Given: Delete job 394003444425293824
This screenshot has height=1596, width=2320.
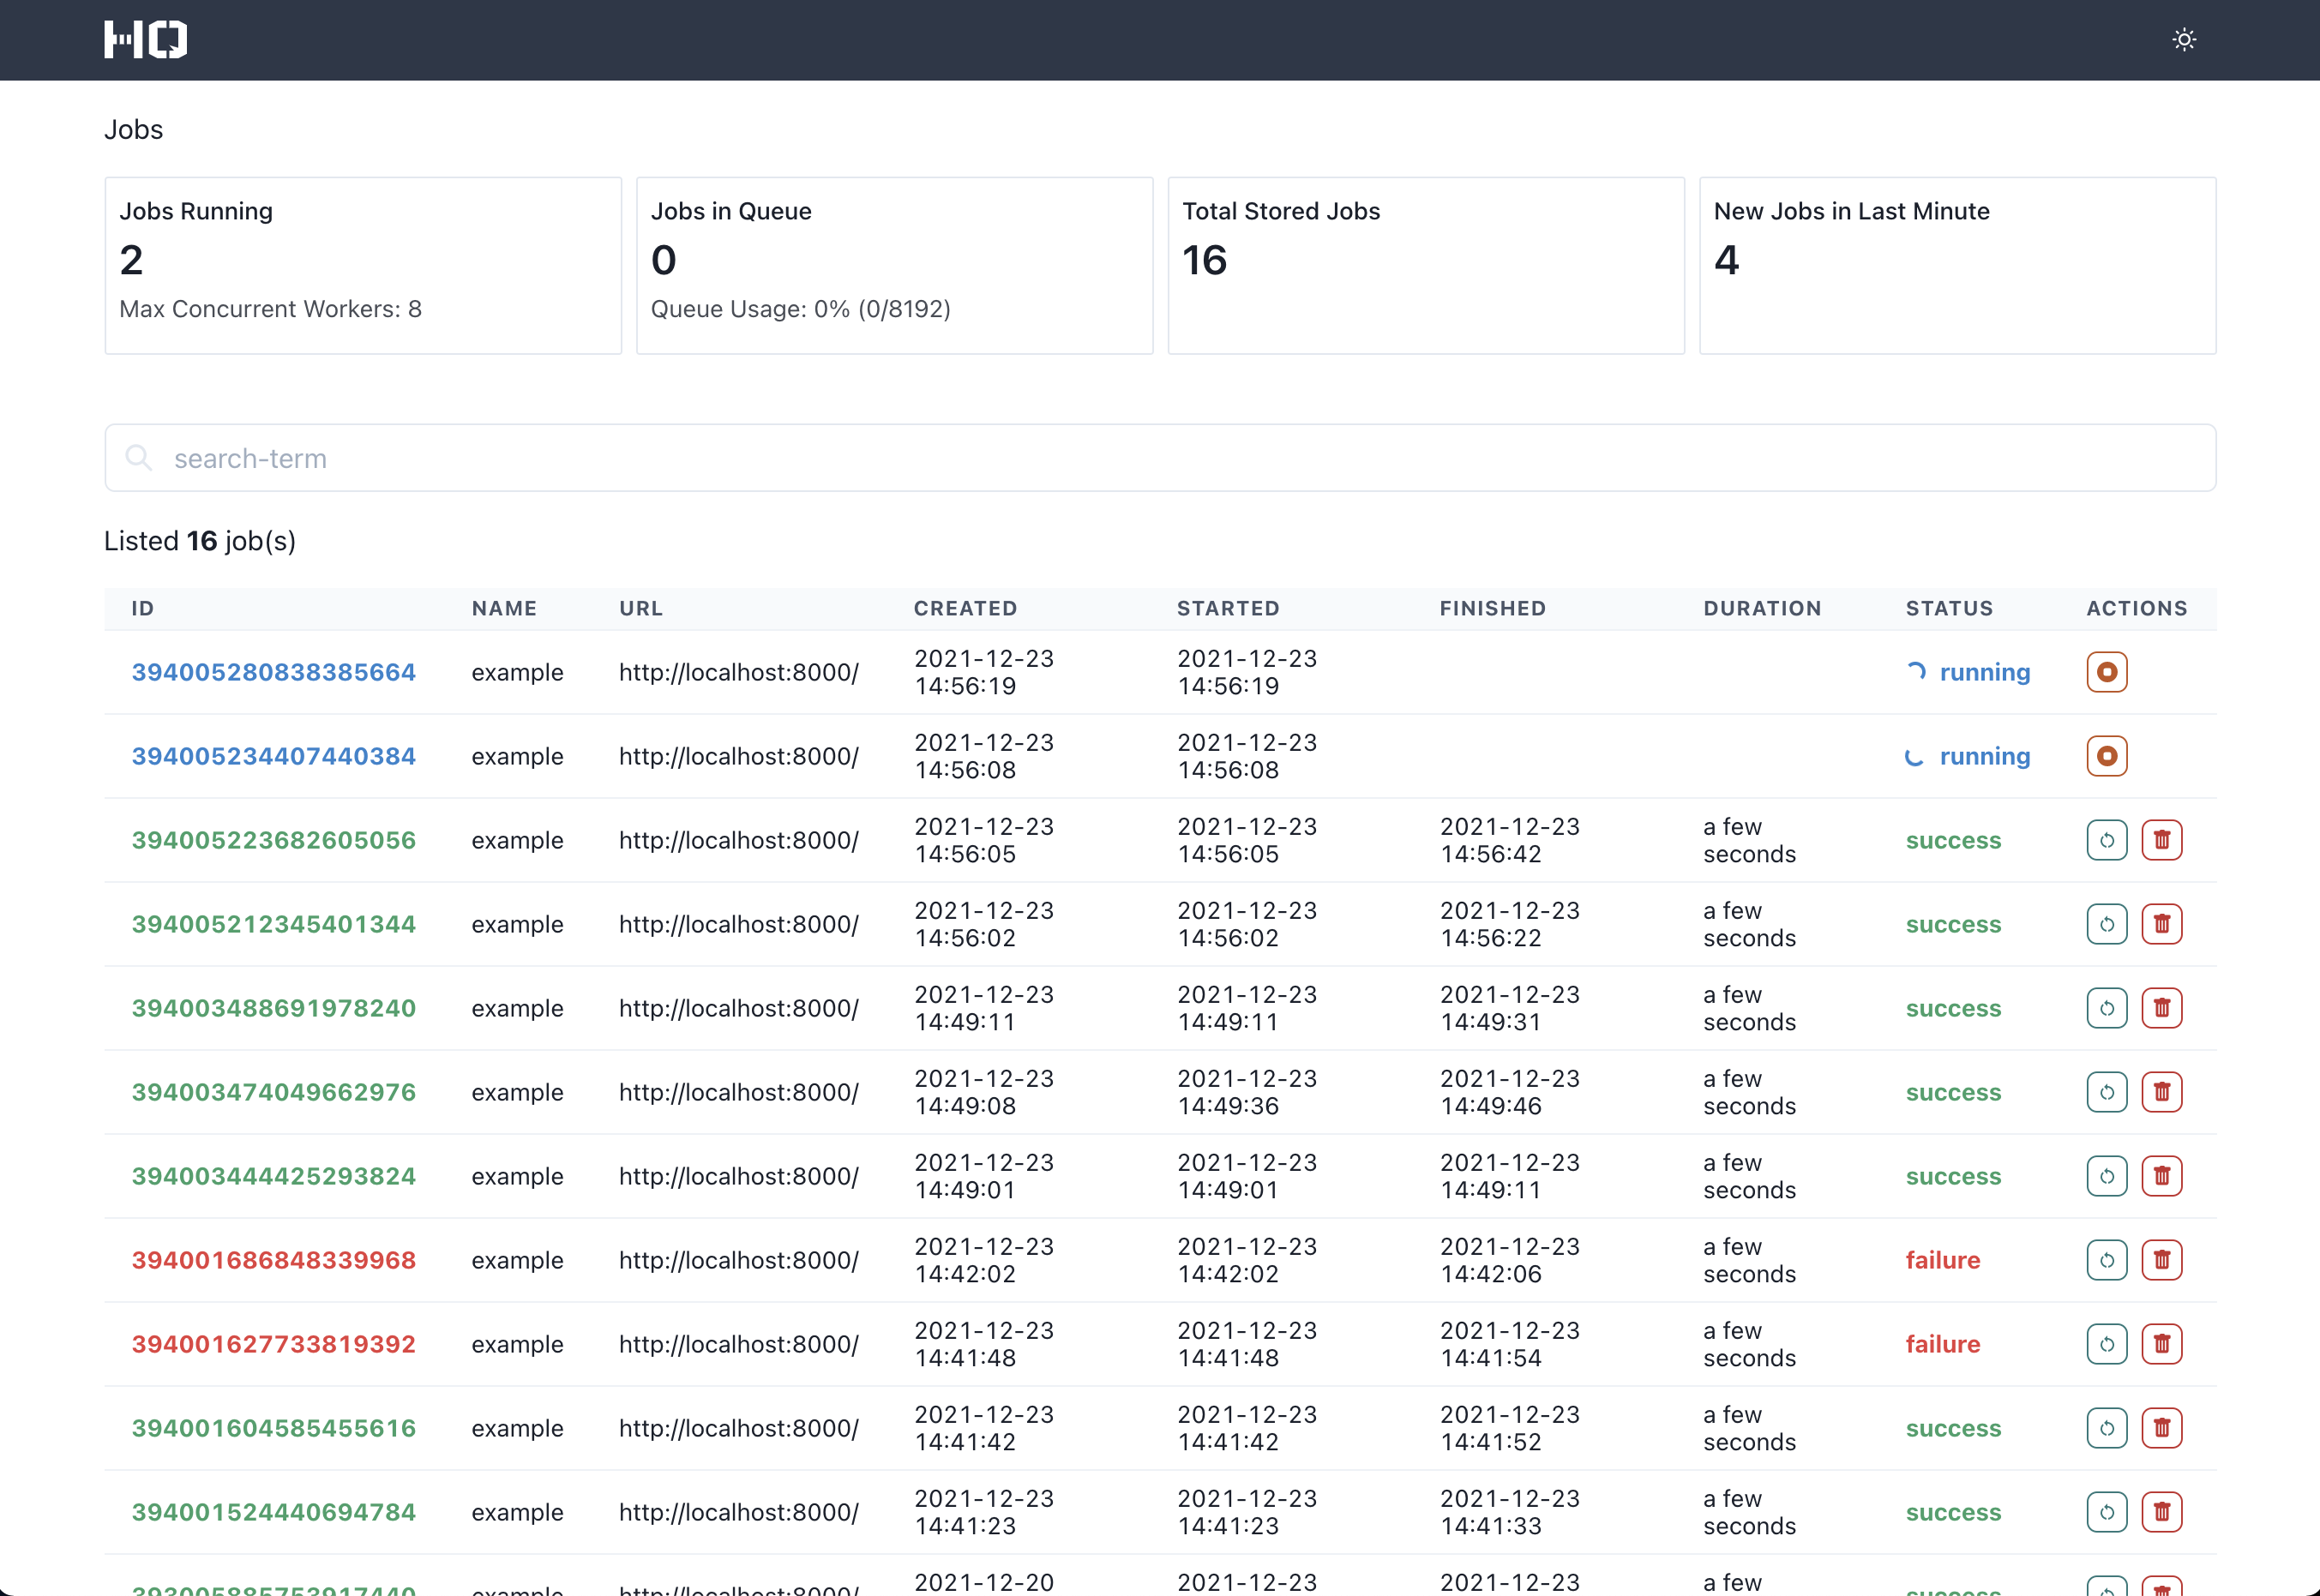Looking at the screenshot, I should (2161, 1176).
